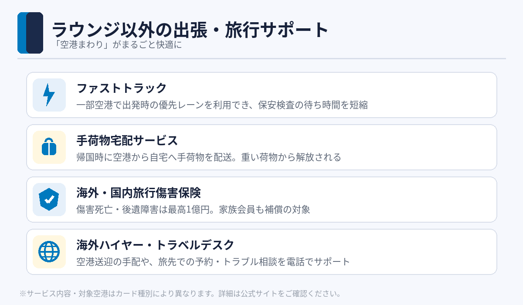Select the 手荷物宅配サービス heading
523x305 pixels.
point(127,140)
